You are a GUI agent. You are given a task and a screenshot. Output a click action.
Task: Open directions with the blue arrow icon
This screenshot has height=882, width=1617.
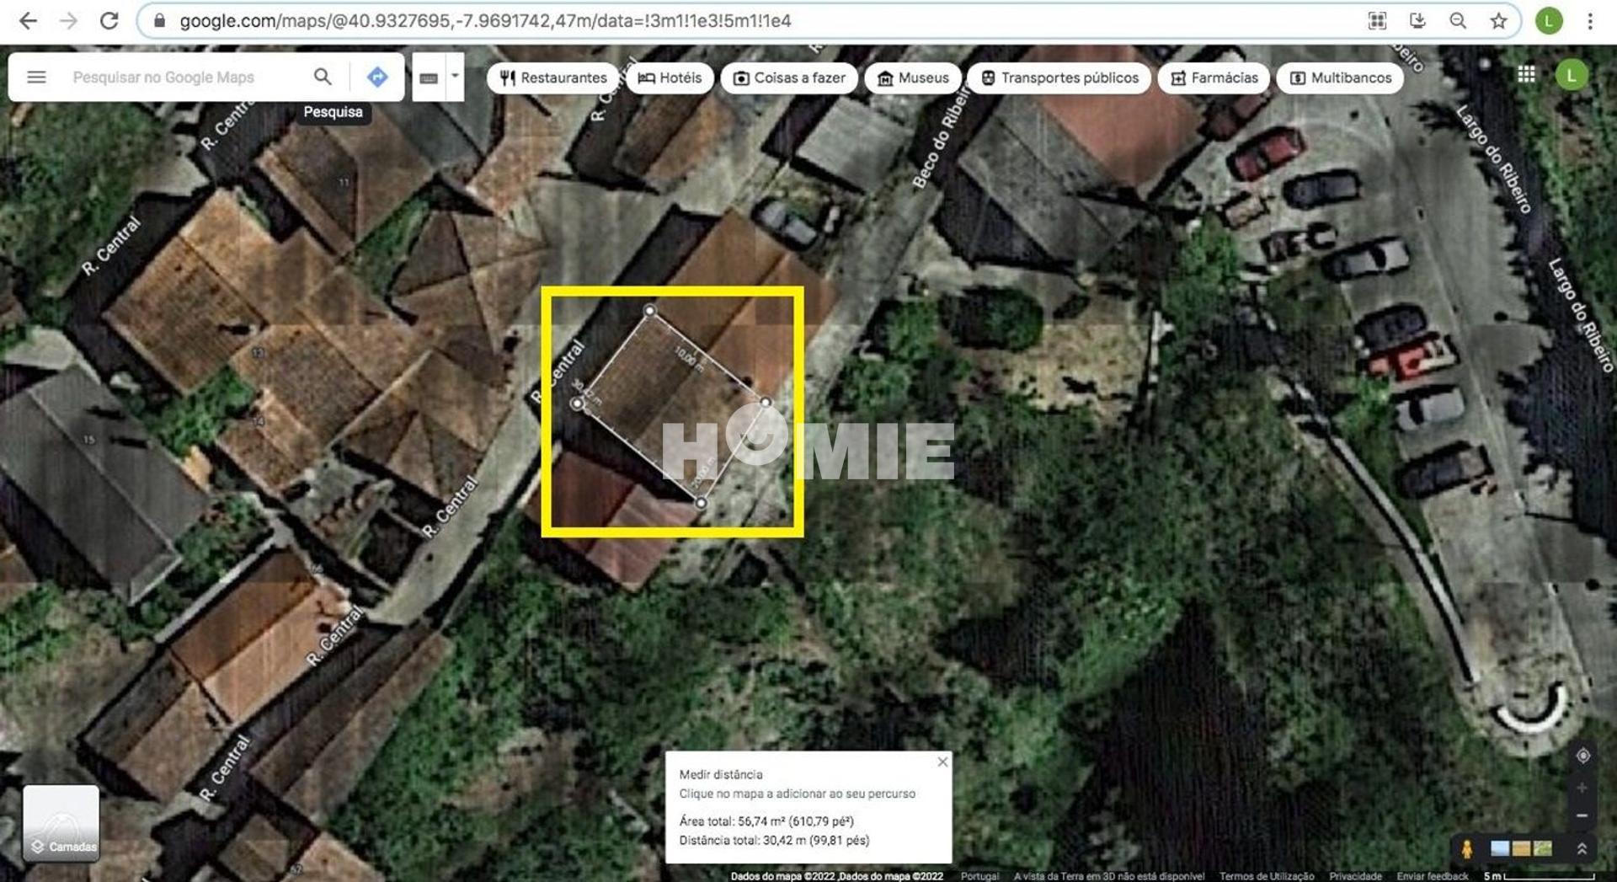click(x=377, y=78)
